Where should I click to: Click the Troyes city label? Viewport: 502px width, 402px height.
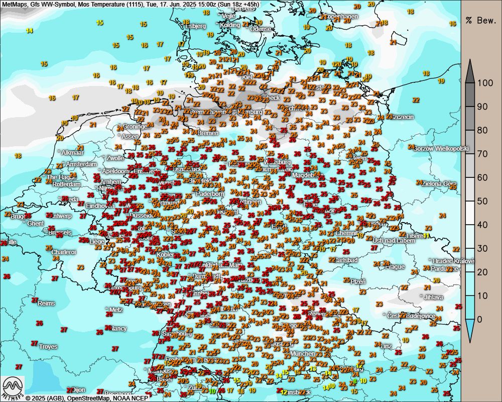click(48, 347)
